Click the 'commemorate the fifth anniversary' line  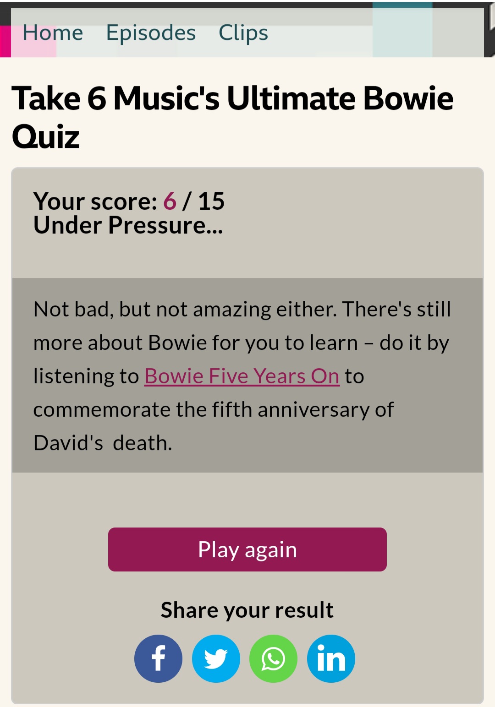pos(213,409)
